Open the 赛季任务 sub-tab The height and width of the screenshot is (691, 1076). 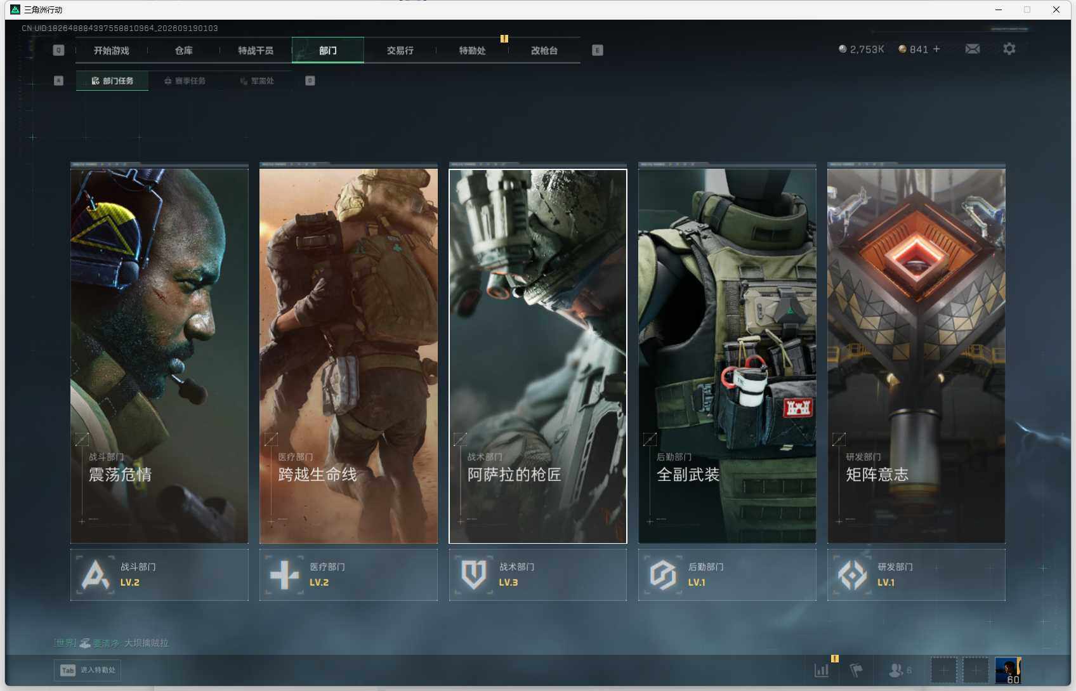tap(185, 81)
